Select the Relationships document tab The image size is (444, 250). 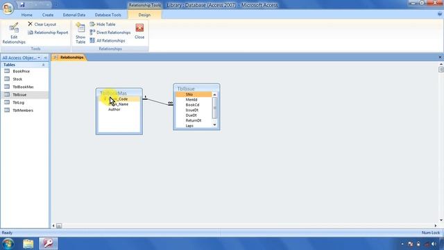[69, 57]
